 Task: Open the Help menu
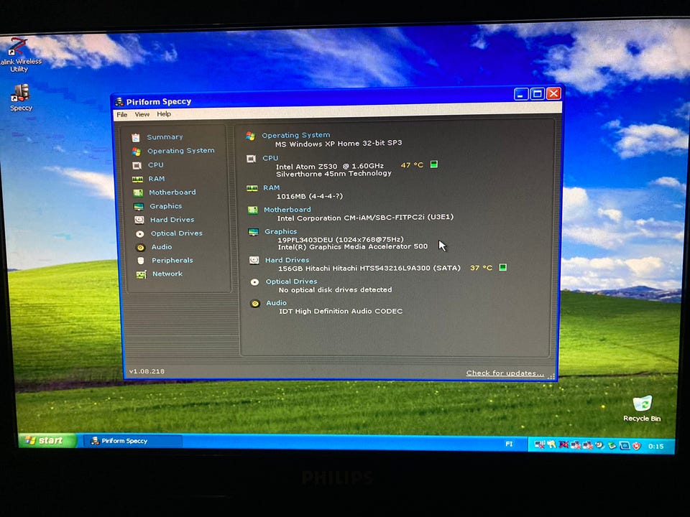[x=164, y=114]
